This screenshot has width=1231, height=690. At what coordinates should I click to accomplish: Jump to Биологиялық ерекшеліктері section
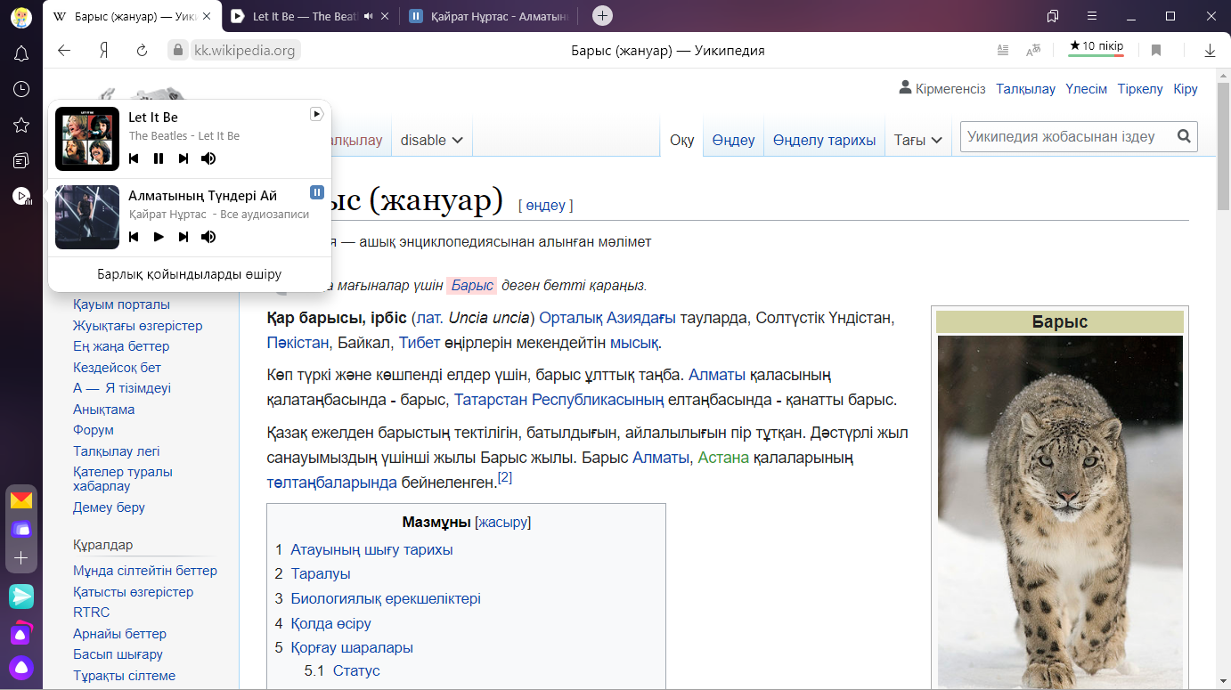[386, 598]
